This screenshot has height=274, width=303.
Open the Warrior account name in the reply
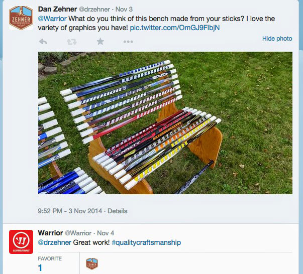(x=51, y=233)
